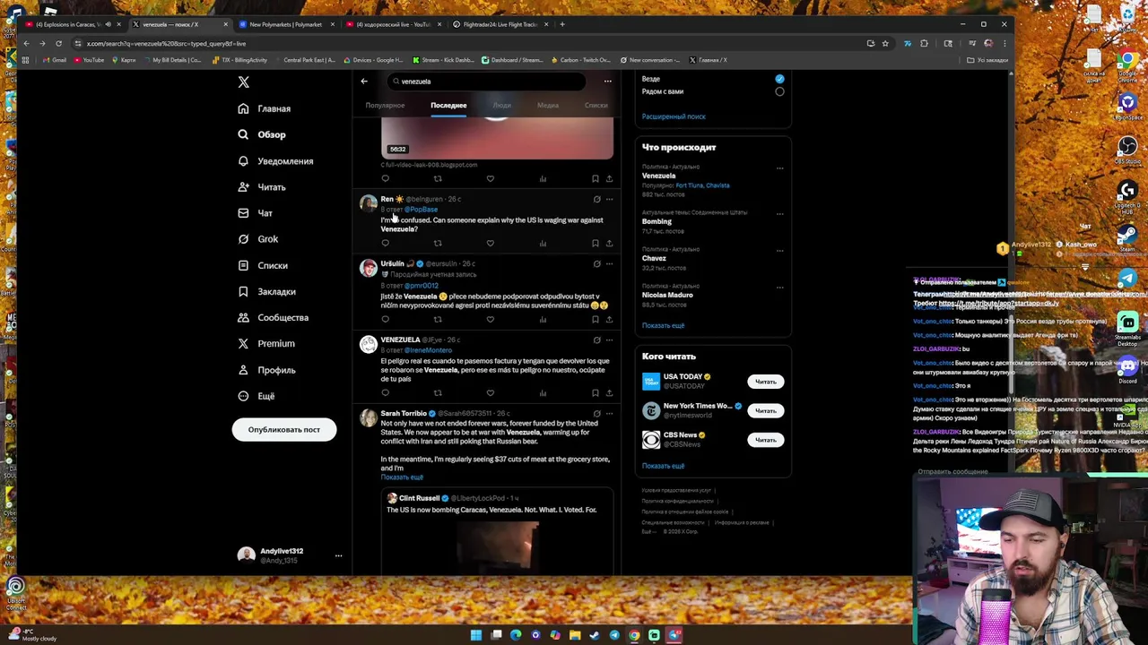Screen dimensions: 1148x645
Task: View analytics on VENEZUELA account's post
Action: coord(543,392)
